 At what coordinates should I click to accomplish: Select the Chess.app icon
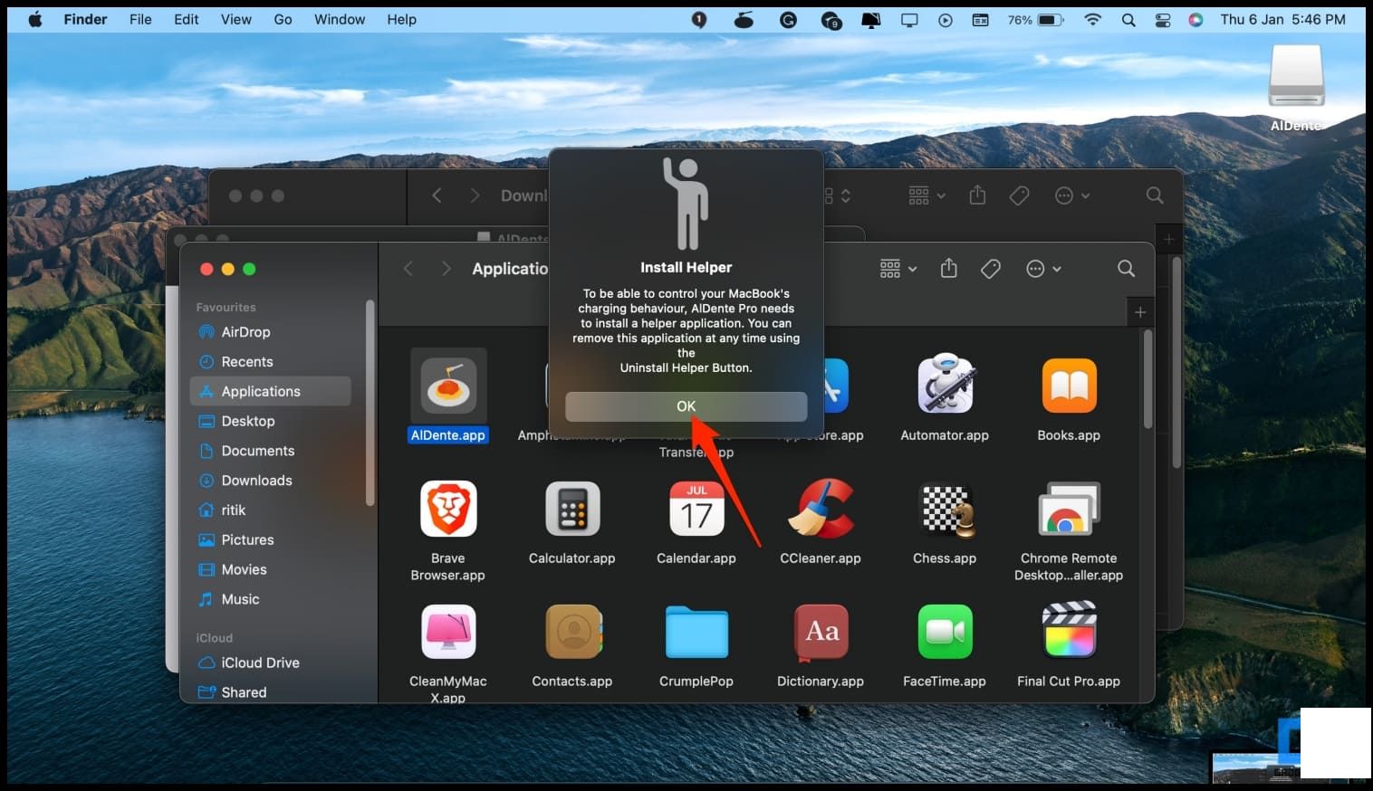pyautogui.click(x=945, y=509)
